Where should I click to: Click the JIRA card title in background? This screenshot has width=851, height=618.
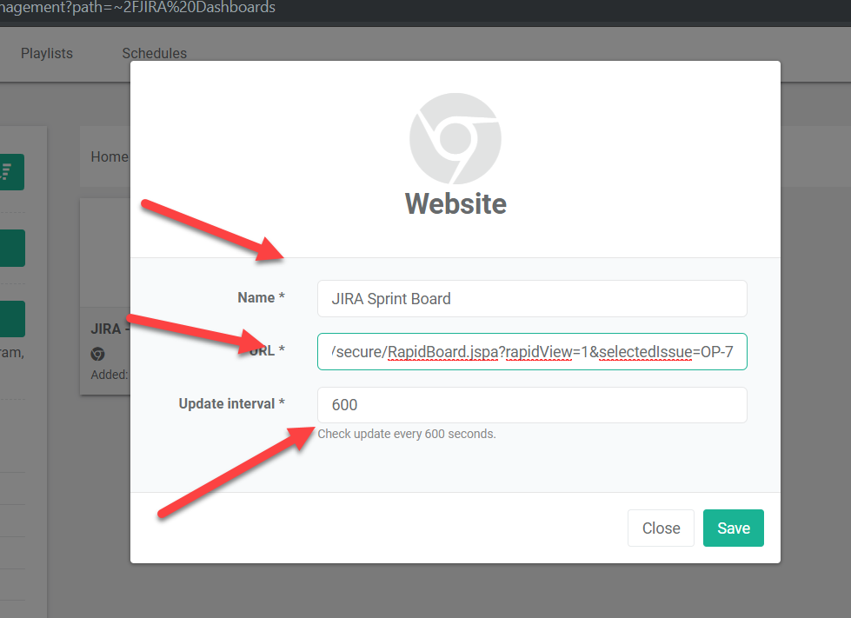pyautogui.click(x=110, y=329)
